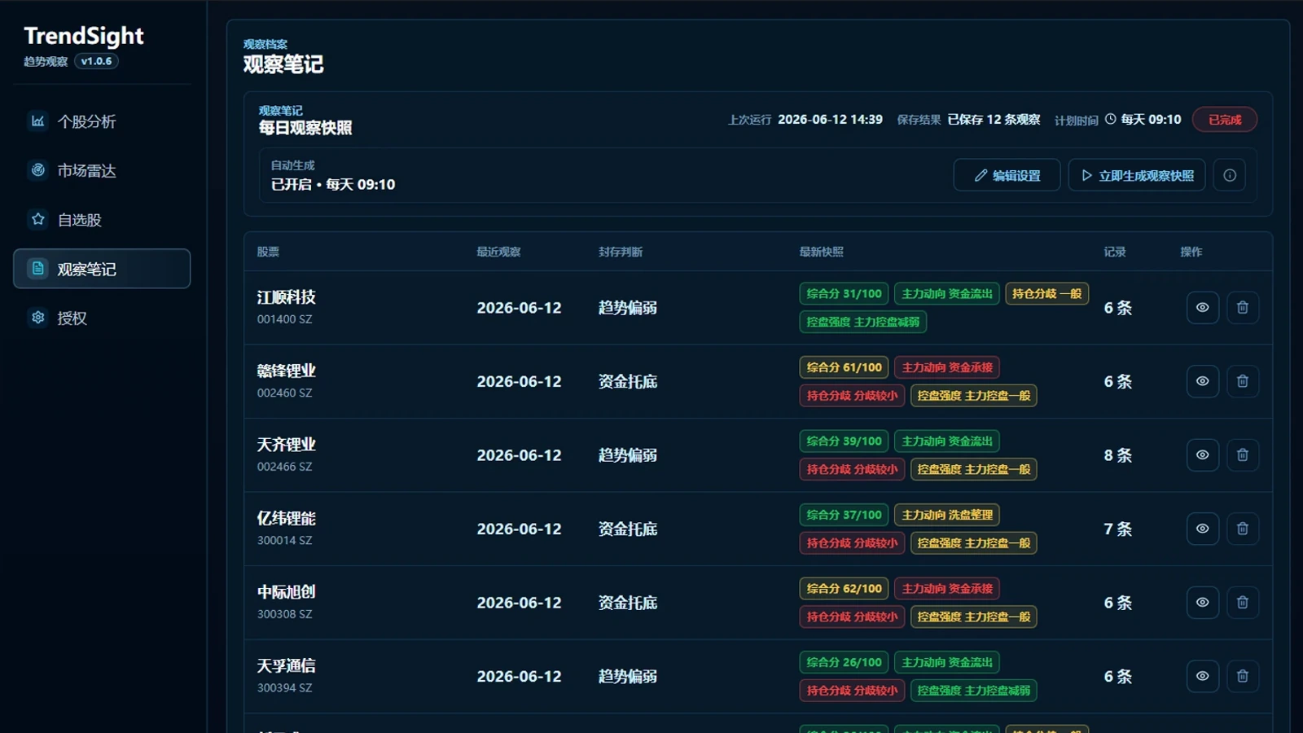Click the 持仓分歧 一般 tag for 江顺科技
The image size is (1303, 733).
click(x=1047, y=294)
